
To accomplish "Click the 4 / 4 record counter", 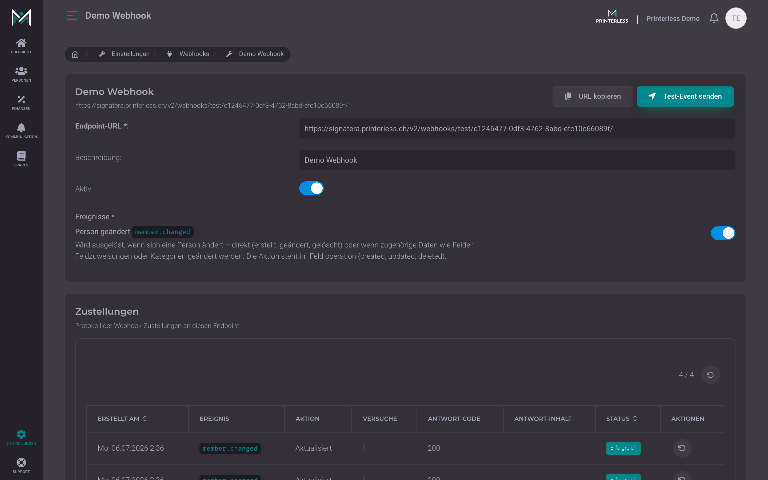I will pos(686,375).
